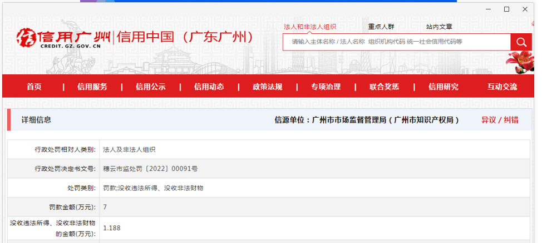The height and width of the screenshot is (243, 542).
Task: Click 信源单位 广州市市场监督管理局 text
Action: click(367, 120)
